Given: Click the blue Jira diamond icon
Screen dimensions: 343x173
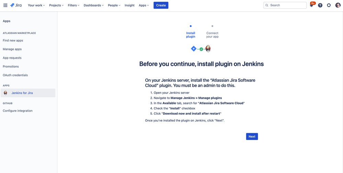Looking at the screenshot, I should click(194, 49).
